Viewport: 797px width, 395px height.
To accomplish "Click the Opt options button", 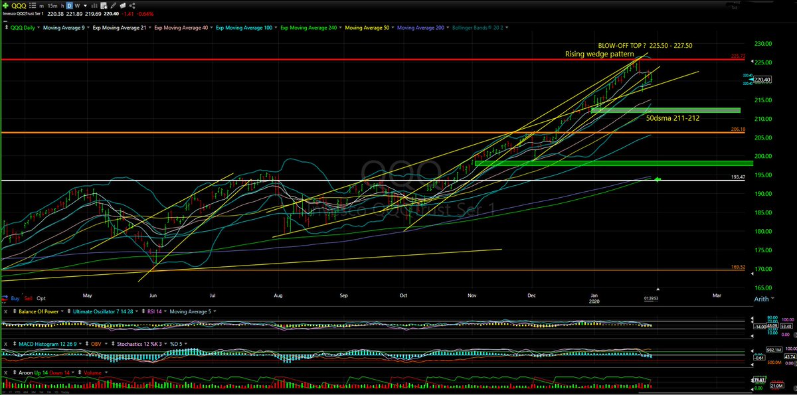I will pos(41,299).
